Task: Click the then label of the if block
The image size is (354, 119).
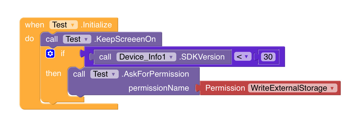Action: pos(53,74)
